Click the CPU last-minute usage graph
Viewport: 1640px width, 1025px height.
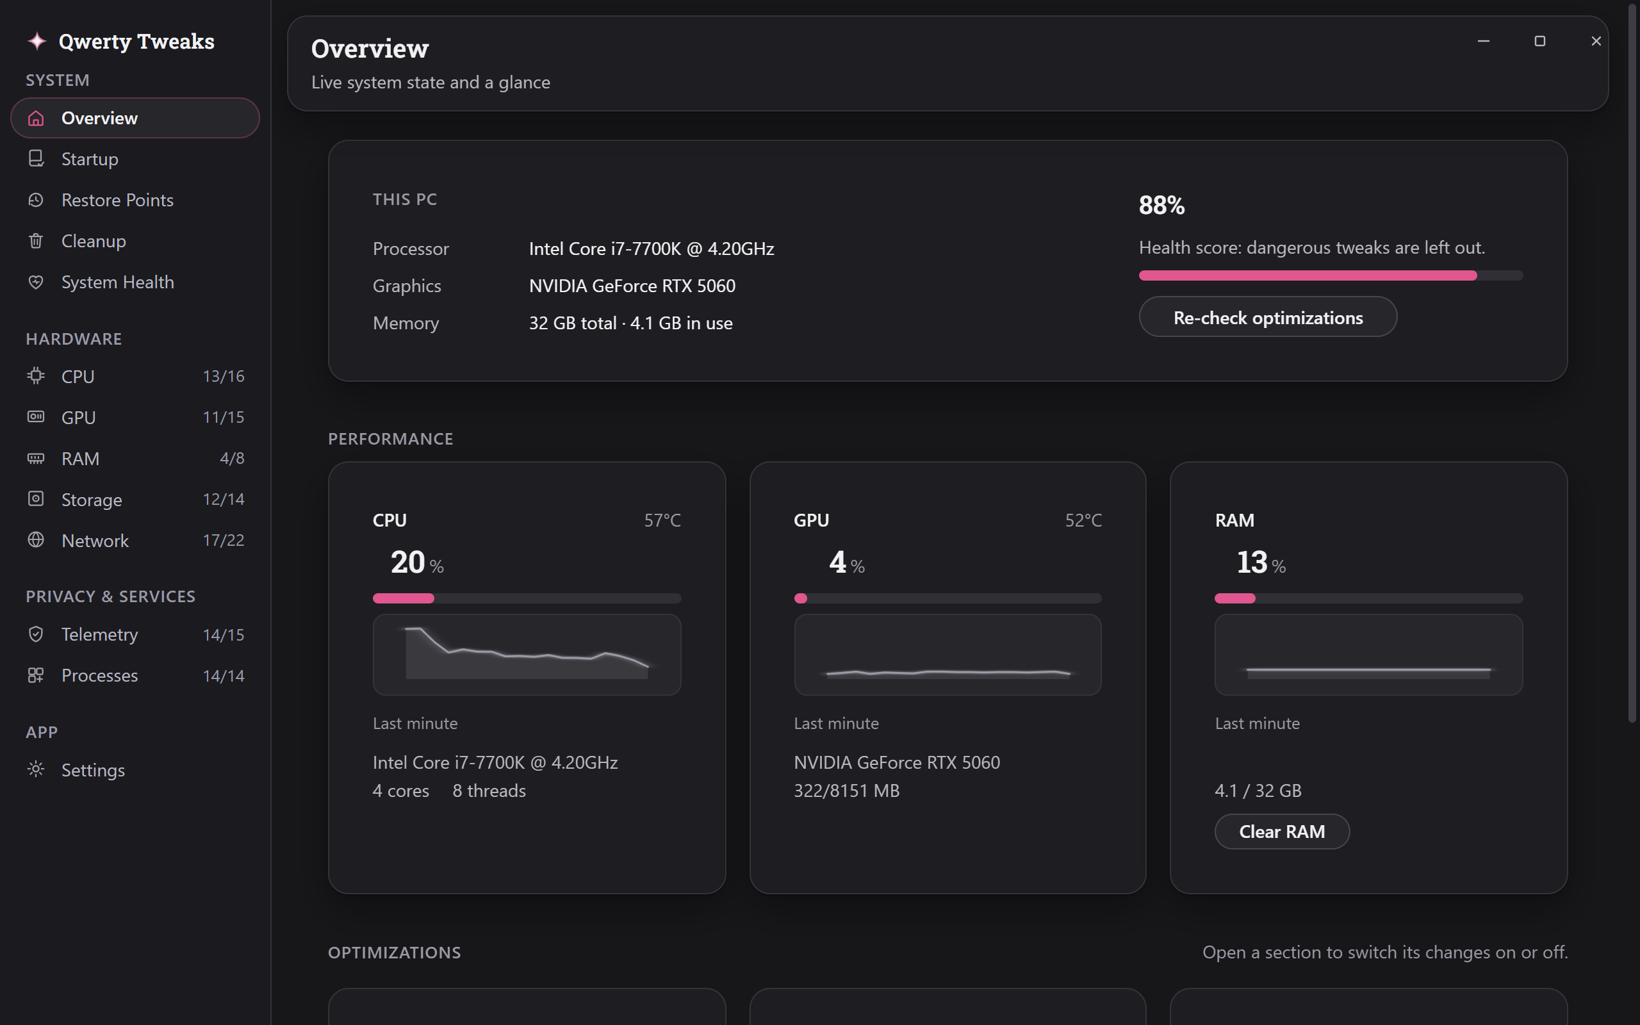pyautogui.click(x=527, y=654)
